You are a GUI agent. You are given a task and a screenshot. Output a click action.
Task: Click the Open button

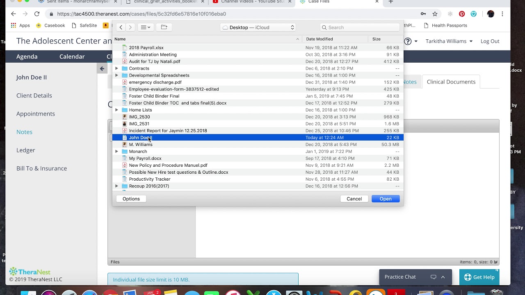pyautogui.click(x=386, y=199)
